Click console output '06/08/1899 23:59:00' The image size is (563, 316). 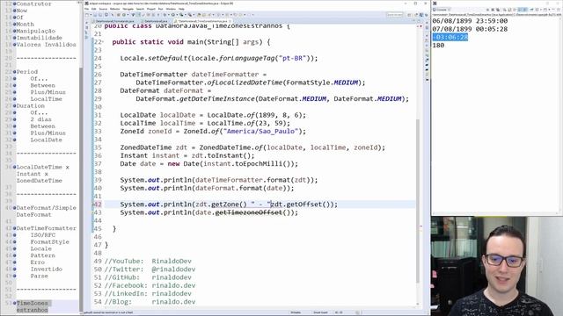point(470,21)
